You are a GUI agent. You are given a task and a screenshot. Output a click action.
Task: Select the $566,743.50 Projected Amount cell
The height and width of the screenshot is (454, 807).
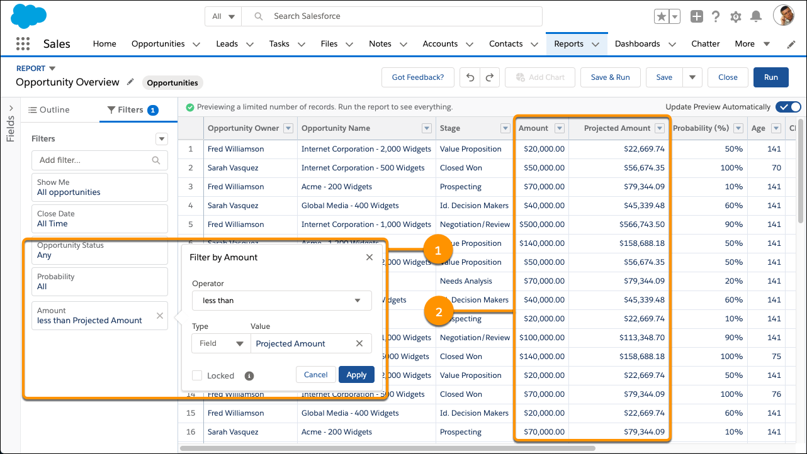coord(619,224)
